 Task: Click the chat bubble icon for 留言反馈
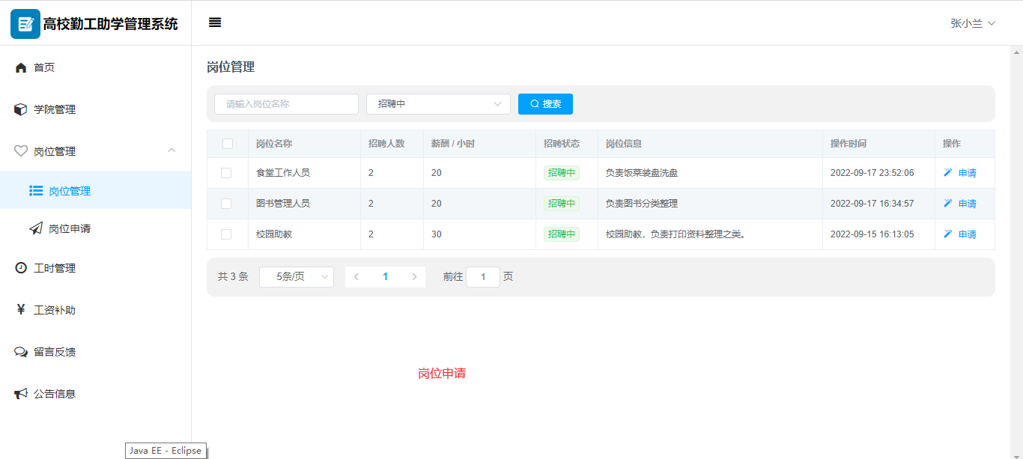tap(21, 352)
